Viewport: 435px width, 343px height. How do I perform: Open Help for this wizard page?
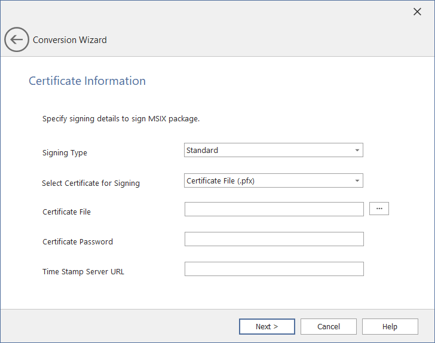(x=390, y=326)
